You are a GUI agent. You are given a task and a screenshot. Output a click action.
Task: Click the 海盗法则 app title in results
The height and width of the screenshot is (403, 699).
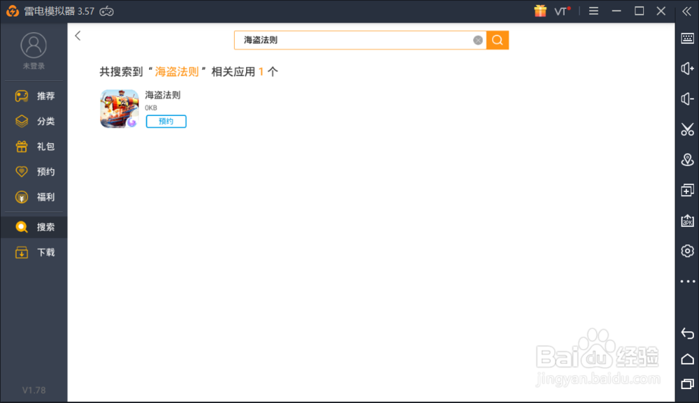pyautogui.click(x=163, y=95)
